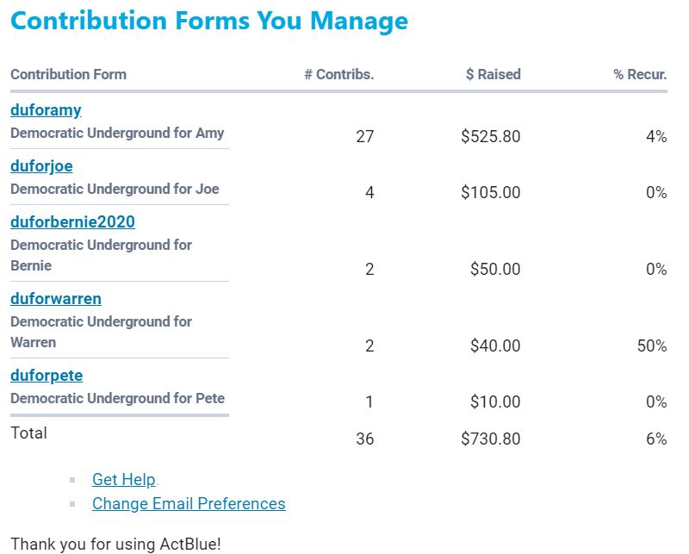This screenshot has height=554, width=689.
Task: Click the Thank you for using ActBlue text
Action: [x=115, y=544]
